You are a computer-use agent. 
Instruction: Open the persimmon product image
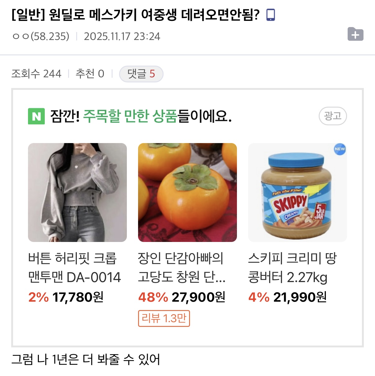(x=187, y=192)
